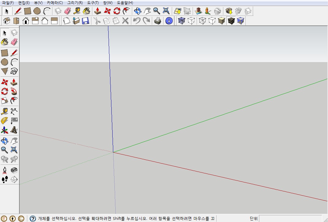Open the 뷰(V) menu

[38, 3]
